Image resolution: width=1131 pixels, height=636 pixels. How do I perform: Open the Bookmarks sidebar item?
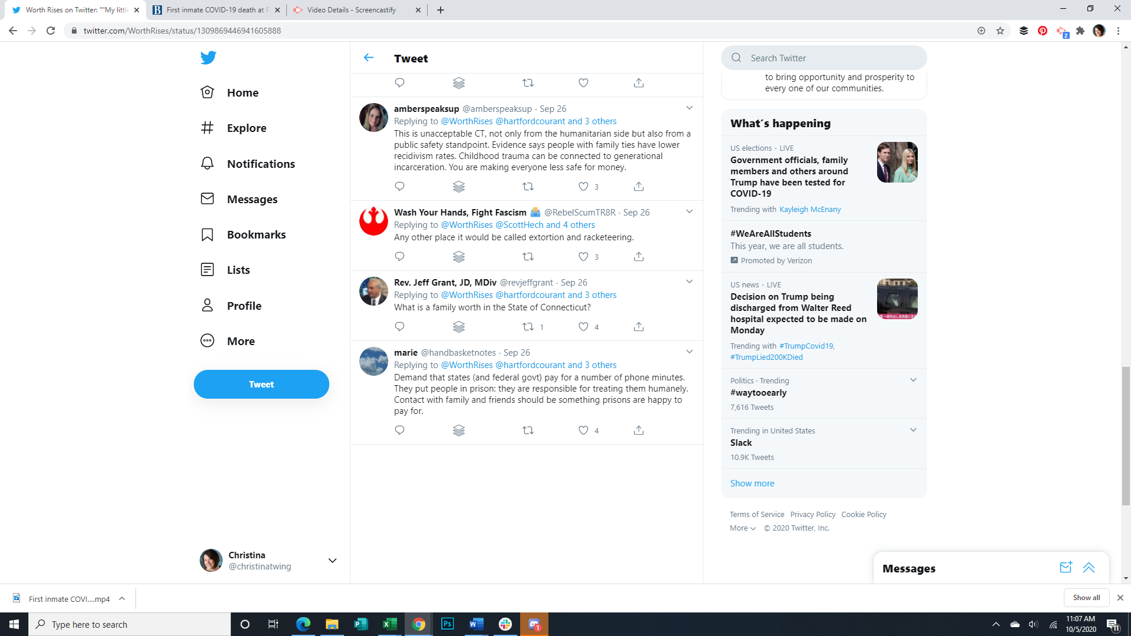click(x=256, y=234)
